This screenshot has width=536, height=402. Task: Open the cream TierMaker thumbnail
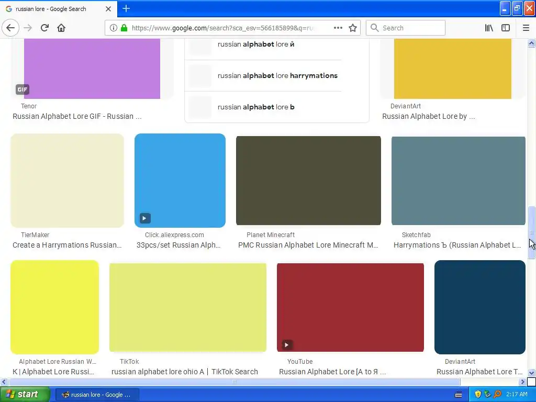click(67, 181)
